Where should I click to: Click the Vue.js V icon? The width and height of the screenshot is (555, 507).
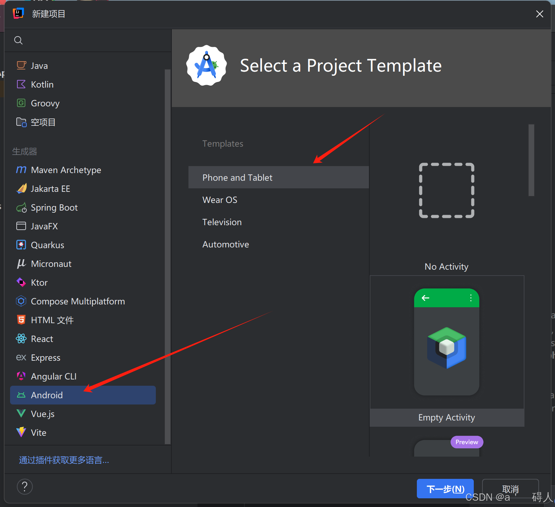[x=21, y=414]
